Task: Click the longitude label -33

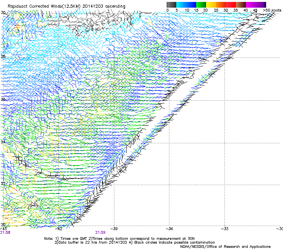Action: [x=225, y=229]
